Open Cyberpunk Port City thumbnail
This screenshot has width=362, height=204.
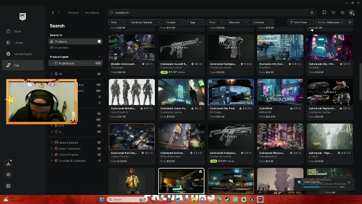pyautogui.click(x=132, y=137)
